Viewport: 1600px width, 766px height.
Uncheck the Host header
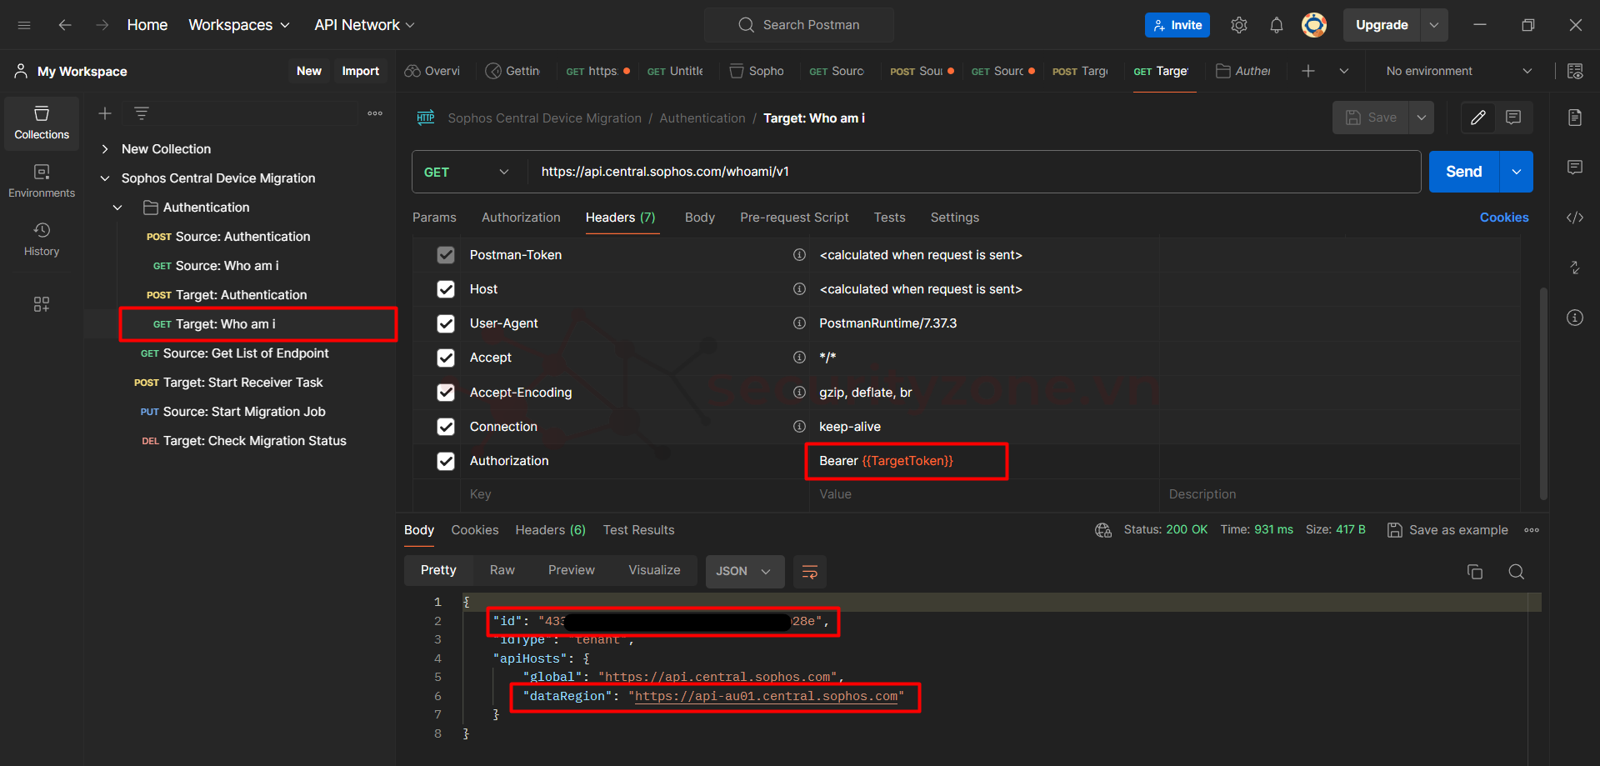(446, 289)
